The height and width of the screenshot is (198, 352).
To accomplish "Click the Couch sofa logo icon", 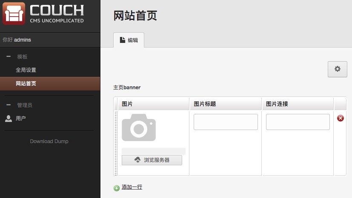I will pyautogui.click(x=14, y=14).
